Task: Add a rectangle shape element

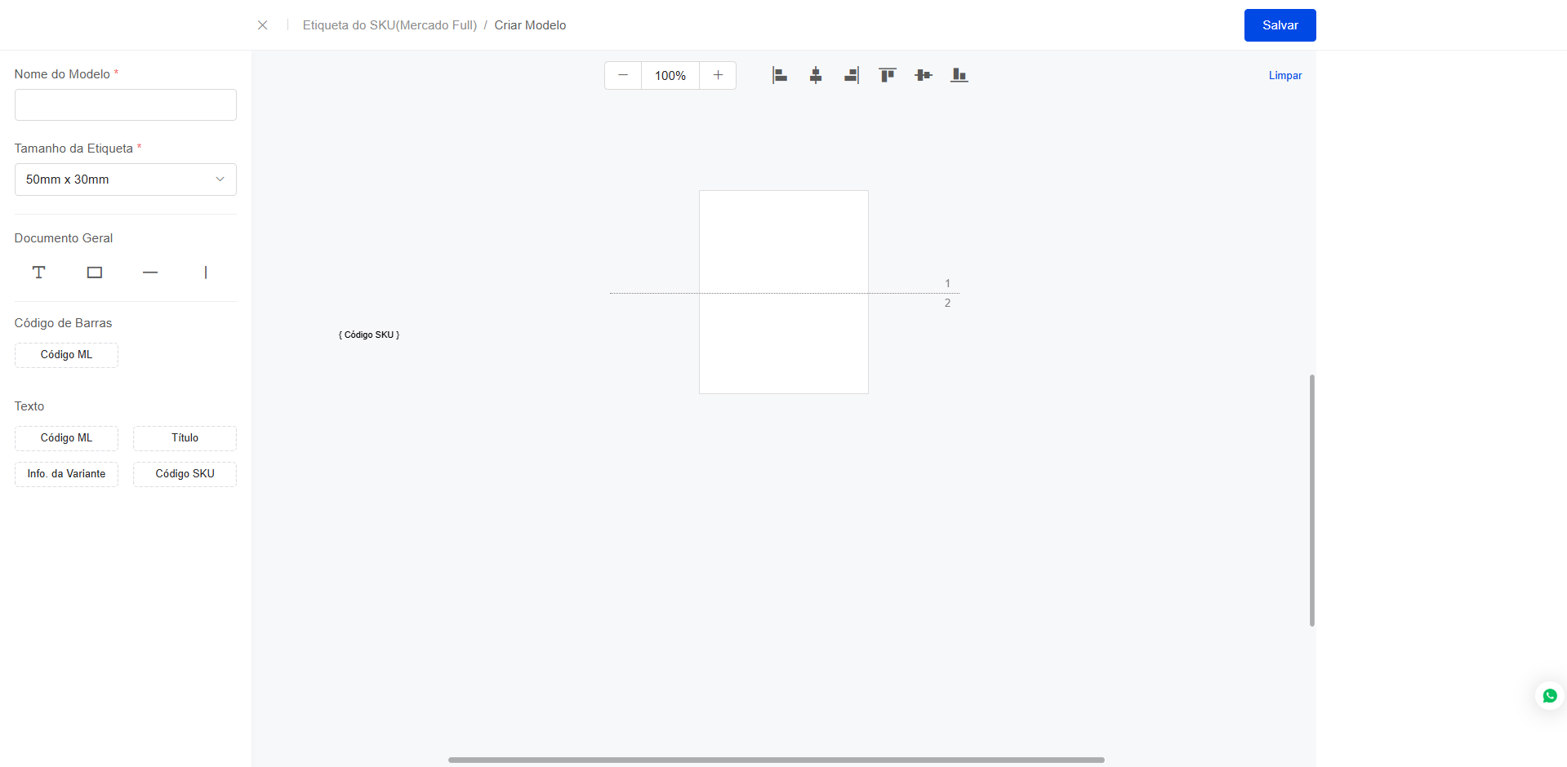Action: coord(95,273)
